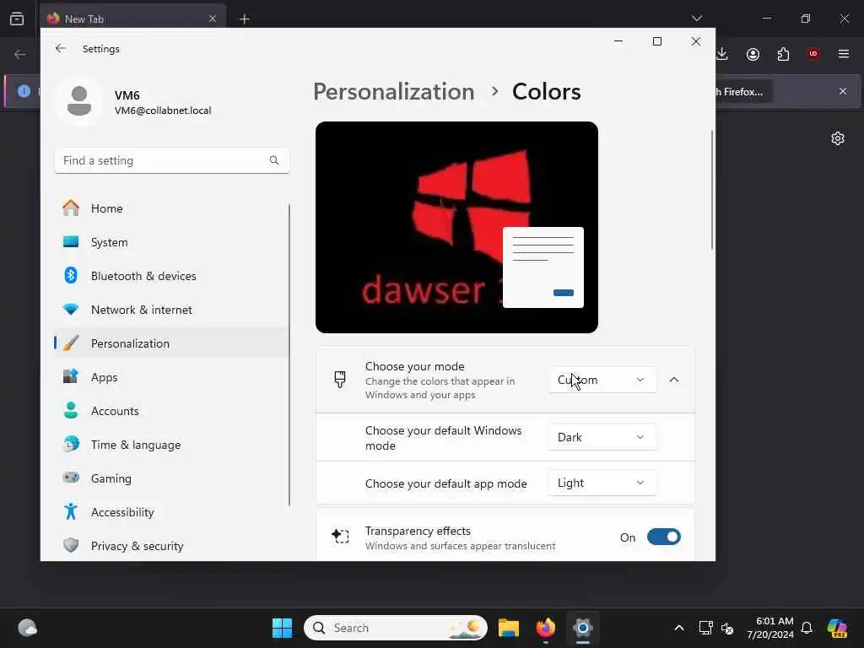Close the New Tab in Firefox
The width and height of the screenshot is (864, 648).
(x=212, y=19)
